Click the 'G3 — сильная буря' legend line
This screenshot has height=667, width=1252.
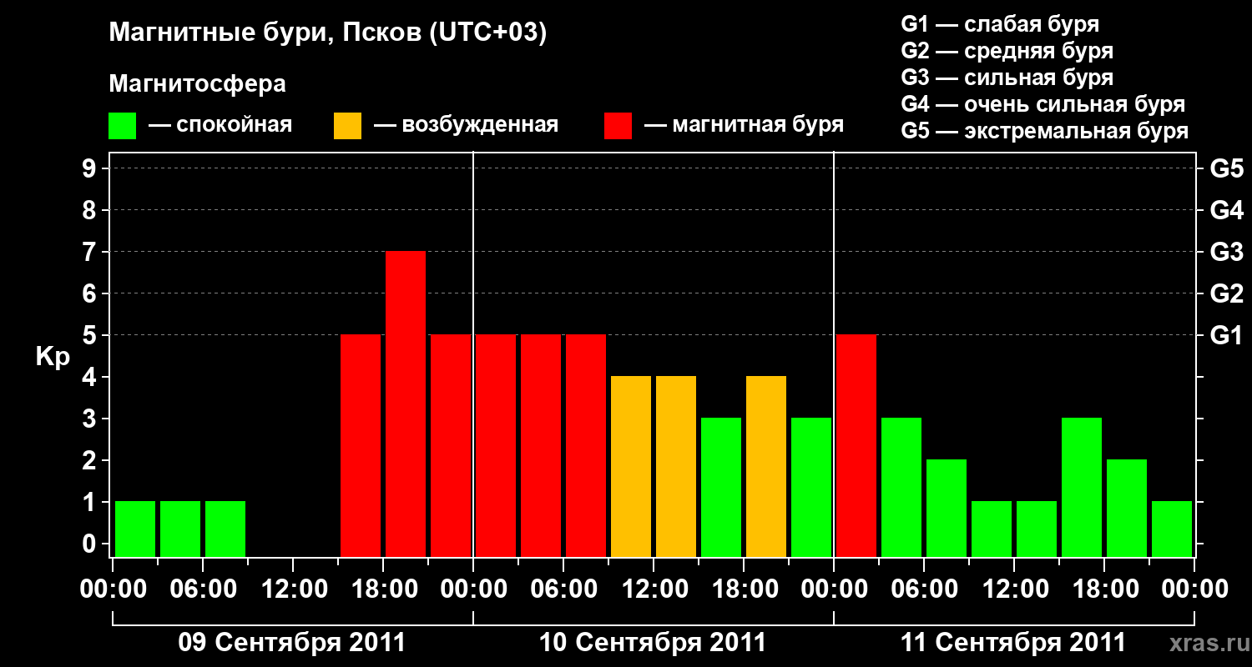[1007, 78]
